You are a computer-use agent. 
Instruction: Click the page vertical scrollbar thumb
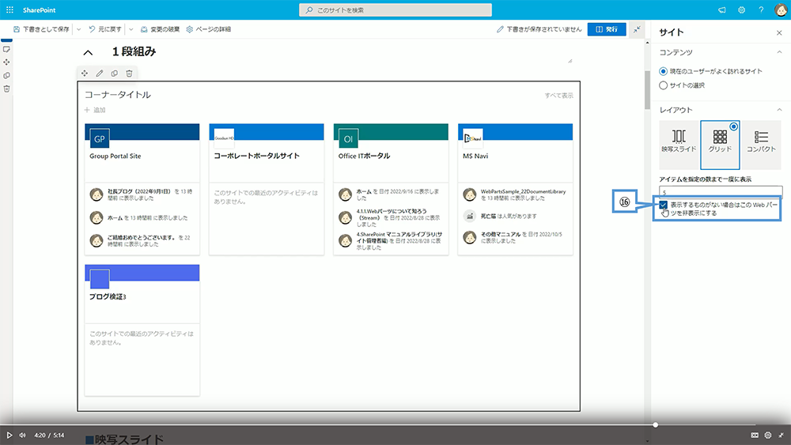pyautogui.click(x=647, y=89)
